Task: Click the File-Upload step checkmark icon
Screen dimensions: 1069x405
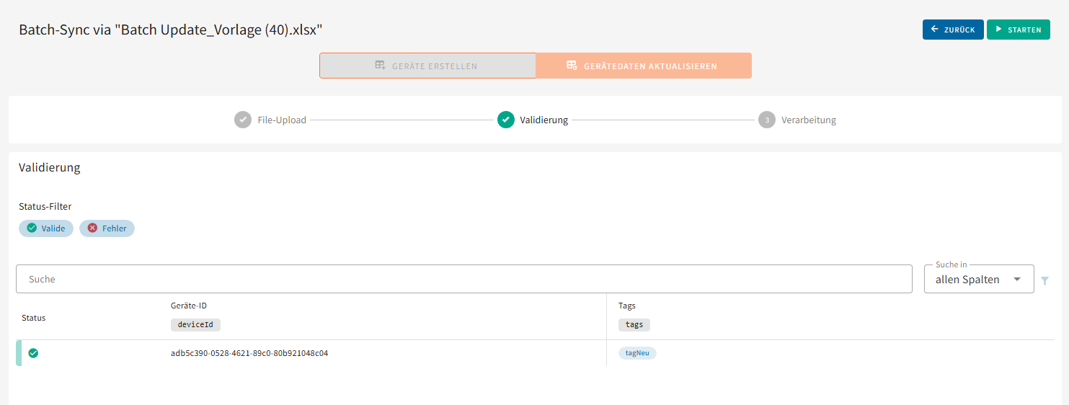Action: [243, 120]
